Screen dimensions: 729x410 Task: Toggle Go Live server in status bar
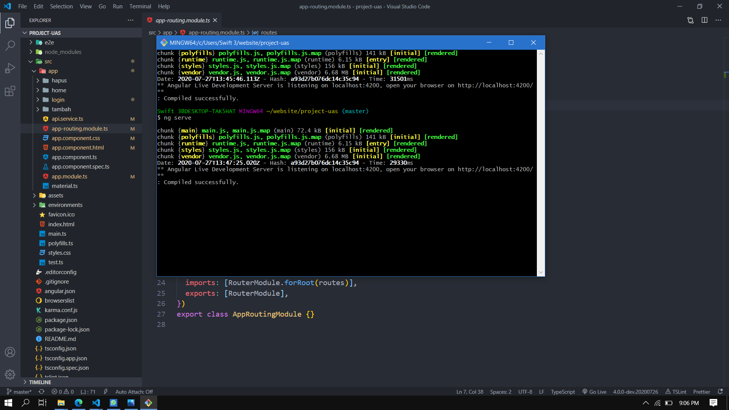594,392
